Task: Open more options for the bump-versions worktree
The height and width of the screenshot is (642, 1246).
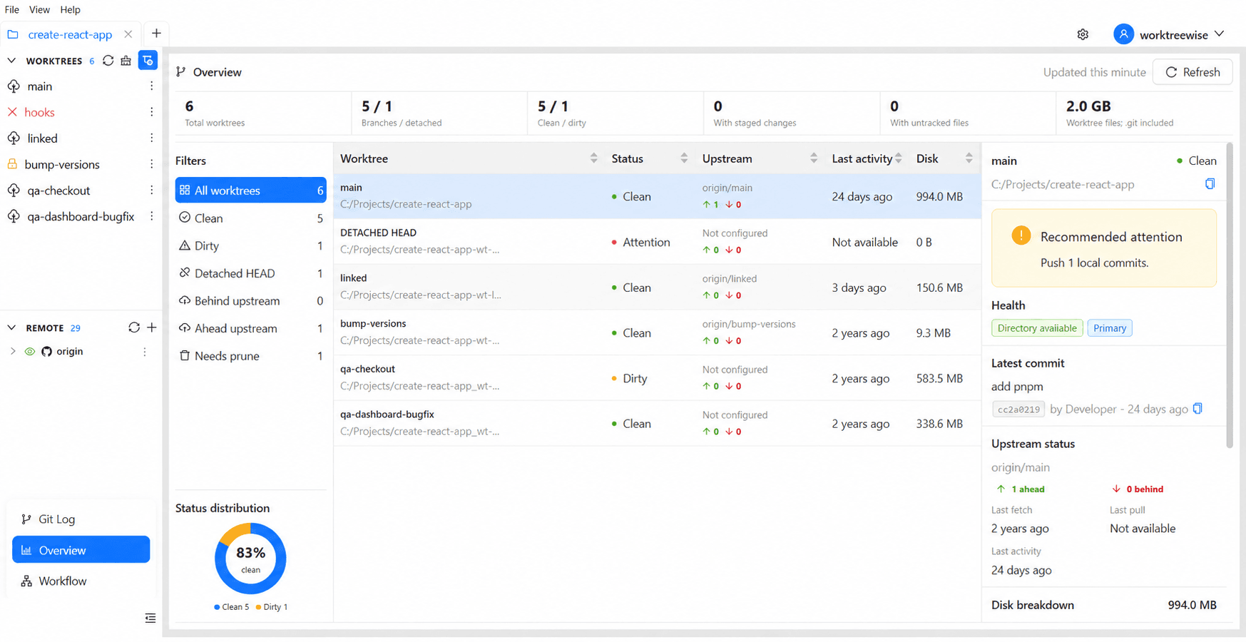Action: pos(151,164)
